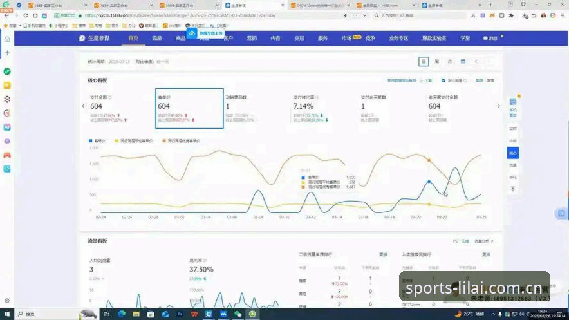Open Microsoft Edge from the taskbar
Screen dimensions: 569x320
click(x=122, y=314)
